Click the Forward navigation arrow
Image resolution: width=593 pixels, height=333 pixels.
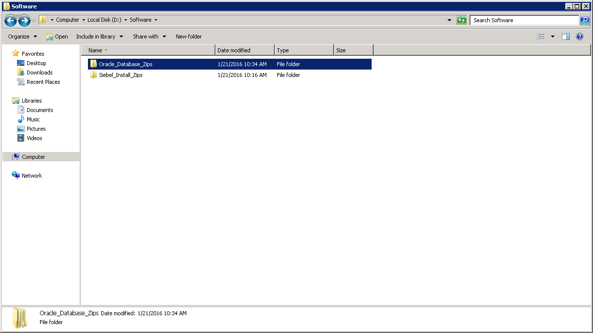pyautogui.click(x=24, y=21)
